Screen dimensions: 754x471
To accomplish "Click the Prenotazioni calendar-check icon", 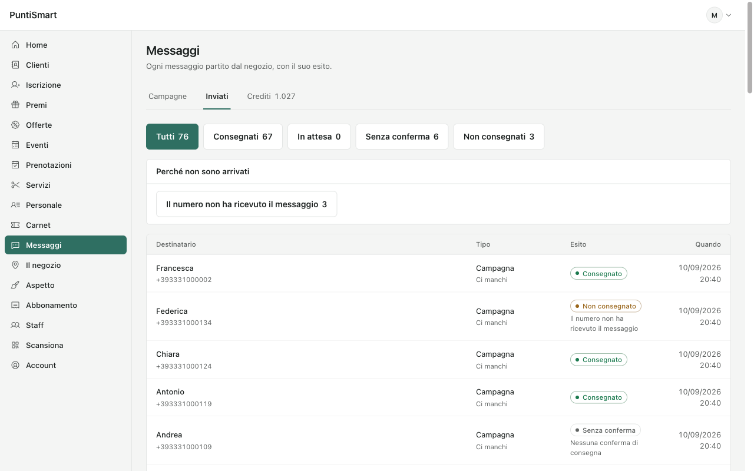I will pos(15,165).
